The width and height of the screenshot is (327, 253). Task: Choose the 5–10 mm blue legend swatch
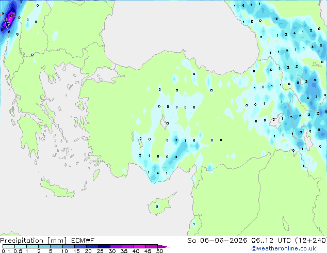point(56,246)
